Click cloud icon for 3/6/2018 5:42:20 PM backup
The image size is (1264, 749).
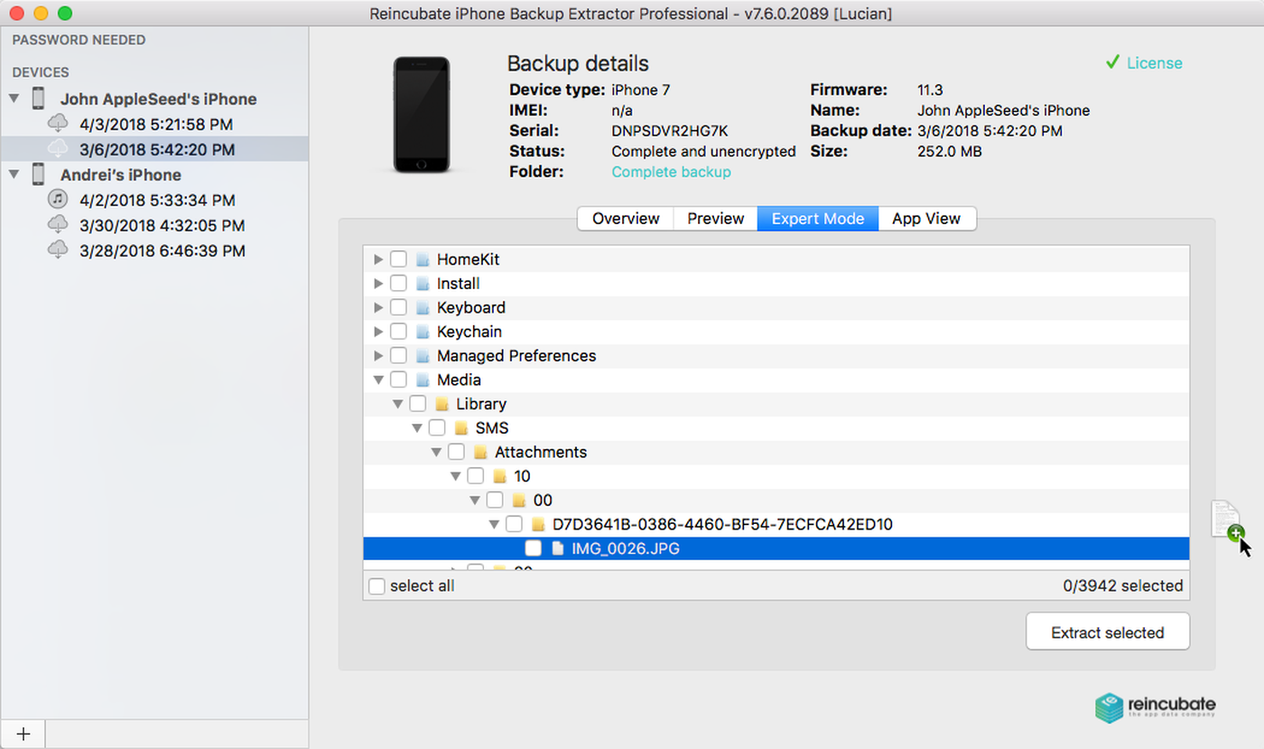pyautogui.click(x=58, y=149)
